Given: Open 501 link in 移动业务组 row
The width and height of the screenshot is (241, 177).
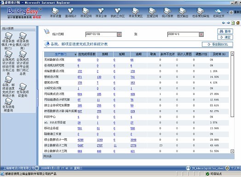Looking at the screenshot, I should (80, 128).
